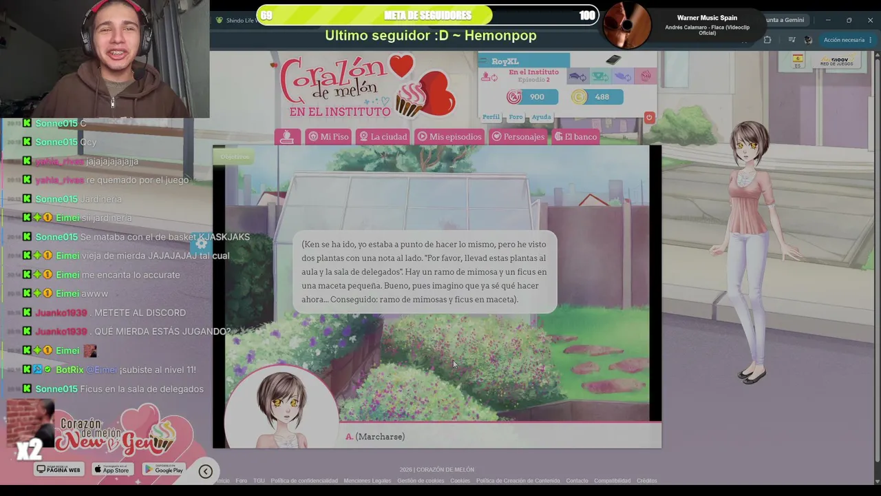Click chat message 'me encanta lo accurate'

point(131,275)
